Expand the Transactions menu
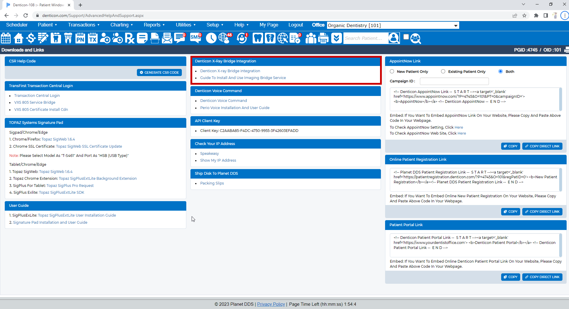Image resolution: width=569 pixels, height=309 pixels. [84, 25]
